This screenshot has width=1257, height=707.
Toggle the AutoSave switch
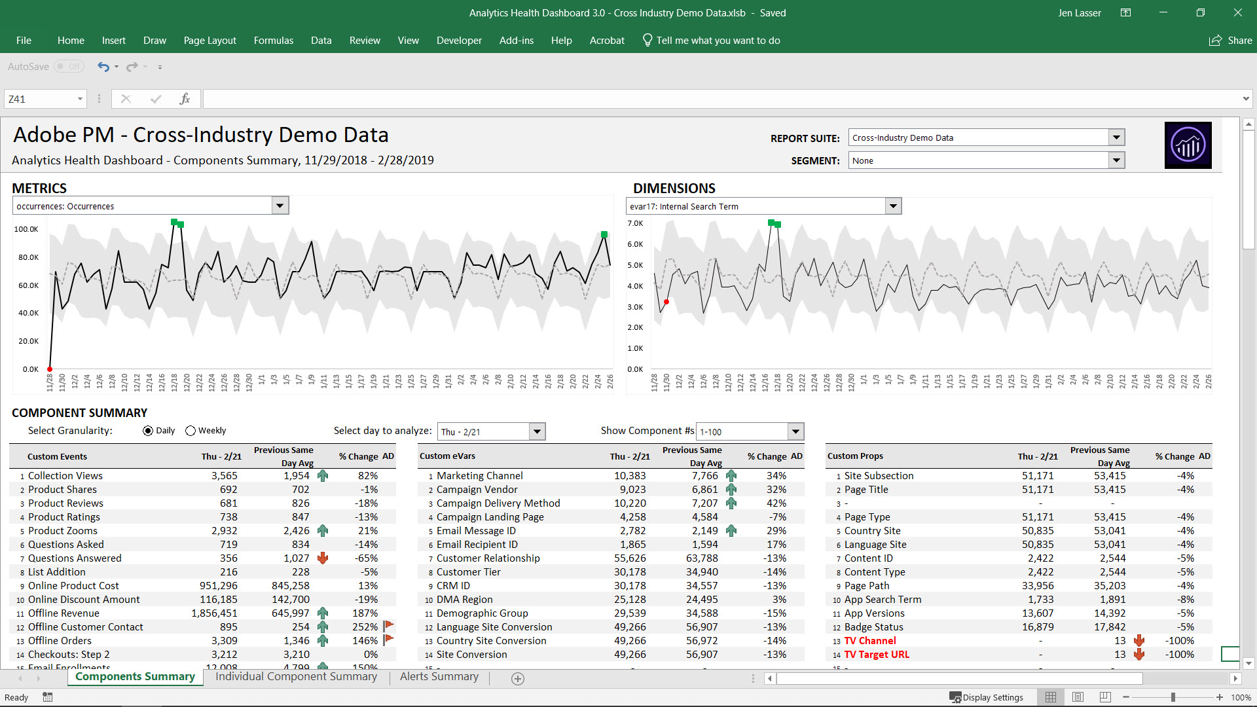coord(69,67)
